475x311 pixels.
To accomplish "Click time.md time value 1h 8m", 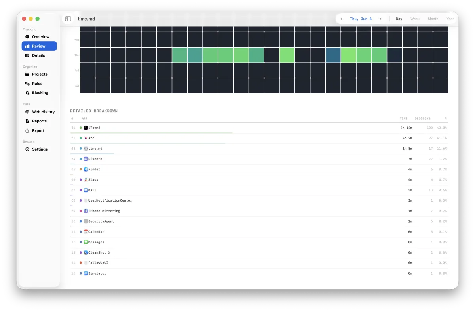I will click(x=407, y=149).
